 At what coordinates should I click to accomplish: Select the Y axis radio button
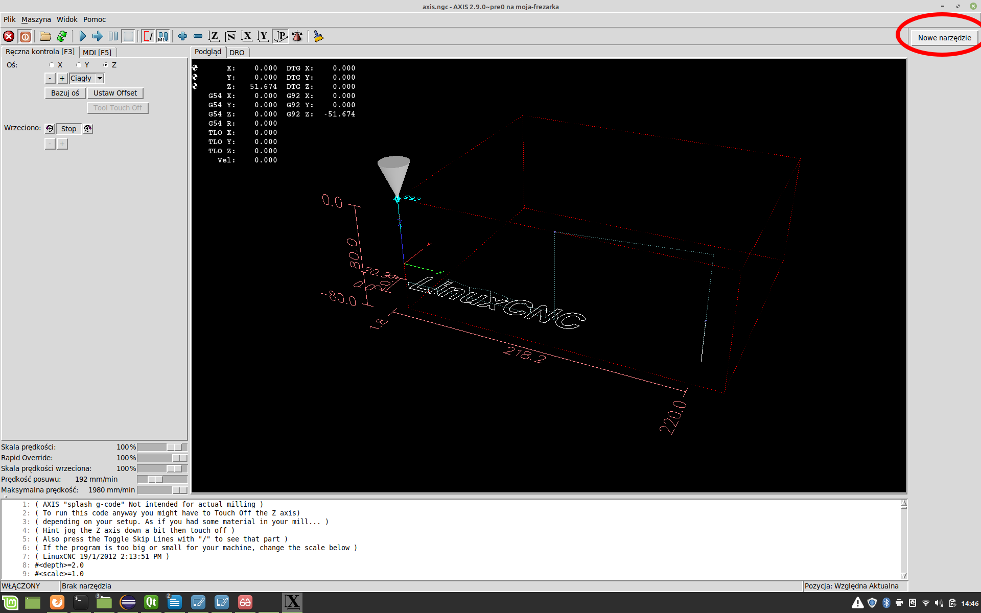click(79, 65)
